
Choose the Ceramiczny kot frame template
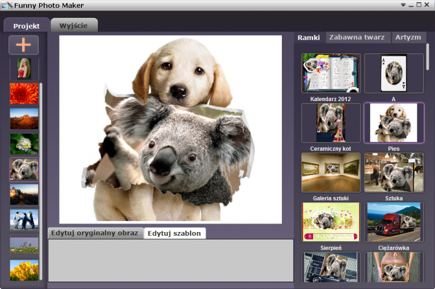coord(331,123)
